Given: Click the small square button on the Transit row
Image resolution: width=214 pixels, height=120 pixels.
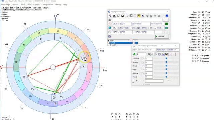Looking at the screenshot, I should [x=134, y=43].
